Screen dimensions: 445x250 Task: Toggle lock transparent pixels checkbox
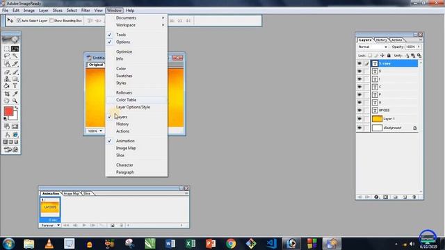tap(370, 56)
